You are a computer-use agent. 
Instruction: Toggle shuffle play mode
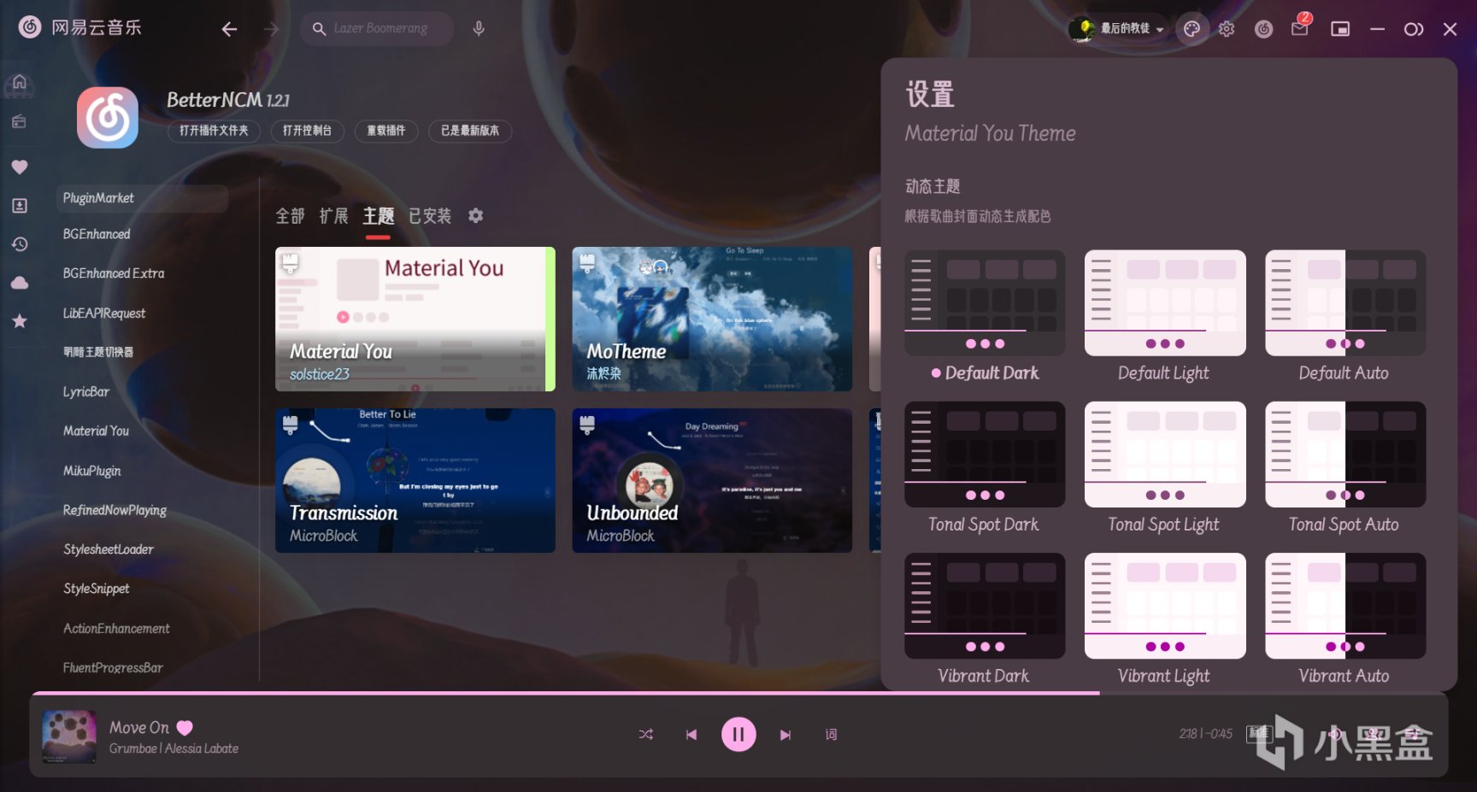coord(646,734)
